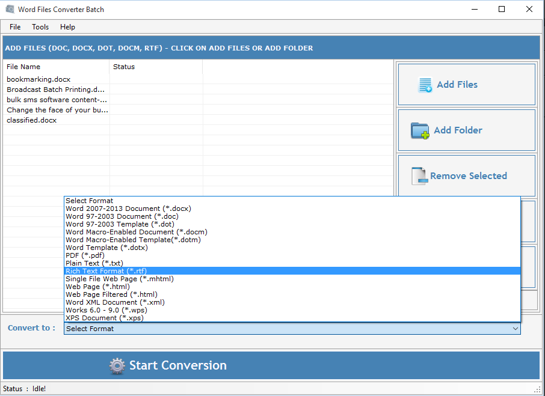Open the Help menu
Screen dimensions: 545x396
coord(67,27)
